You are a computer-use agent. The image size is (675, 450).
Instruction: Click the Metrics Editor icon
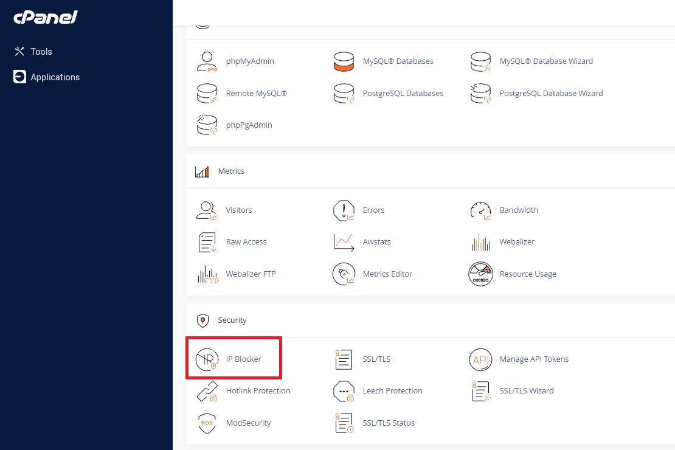344,274
